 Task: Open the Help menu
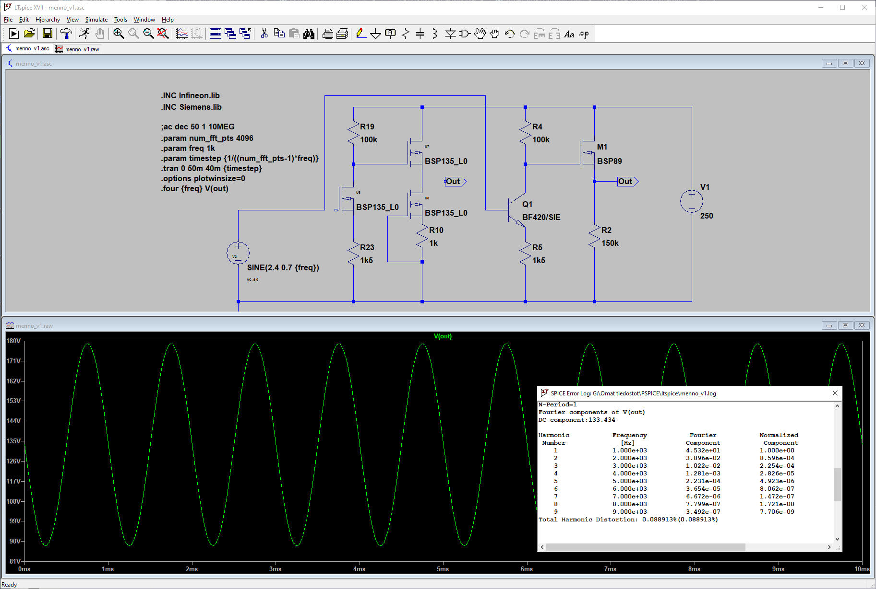click(x=168, y=20)
